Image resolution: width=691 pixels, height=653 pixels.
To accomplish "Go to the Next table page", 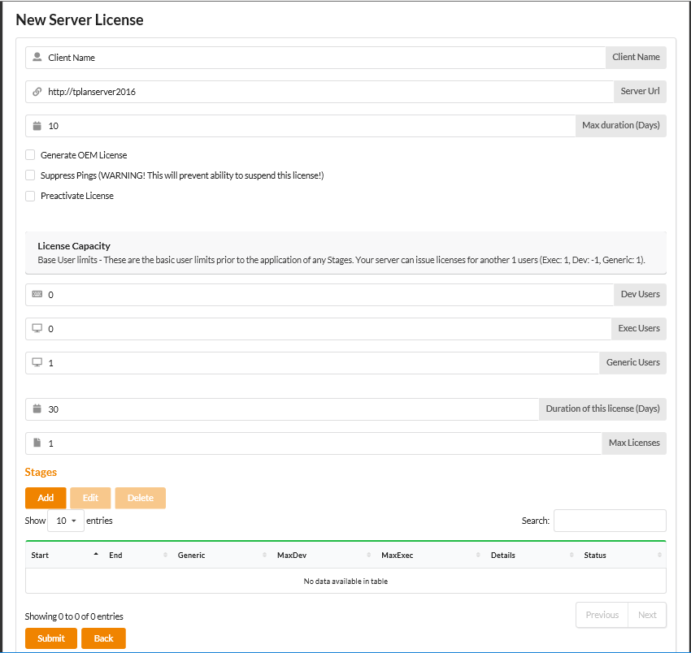I will pos(647,615).
